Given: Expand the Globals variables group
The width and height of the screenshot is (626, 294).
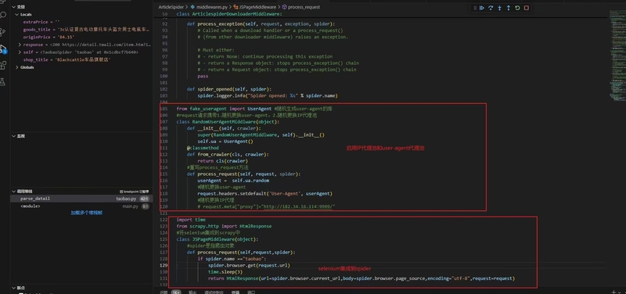Looking at the screenshot, I should (16, 67).
